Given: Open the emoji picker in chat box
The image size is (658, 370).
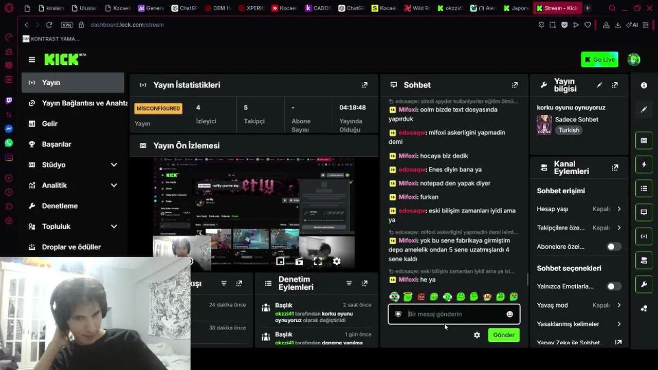Looking at the screenshot, I should tap(509, 314).
